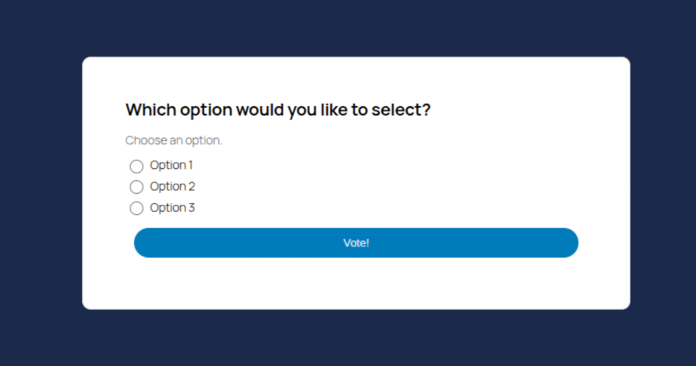Click the "Option 2" label text
696x366 pixels.
(x=172, y=186)
